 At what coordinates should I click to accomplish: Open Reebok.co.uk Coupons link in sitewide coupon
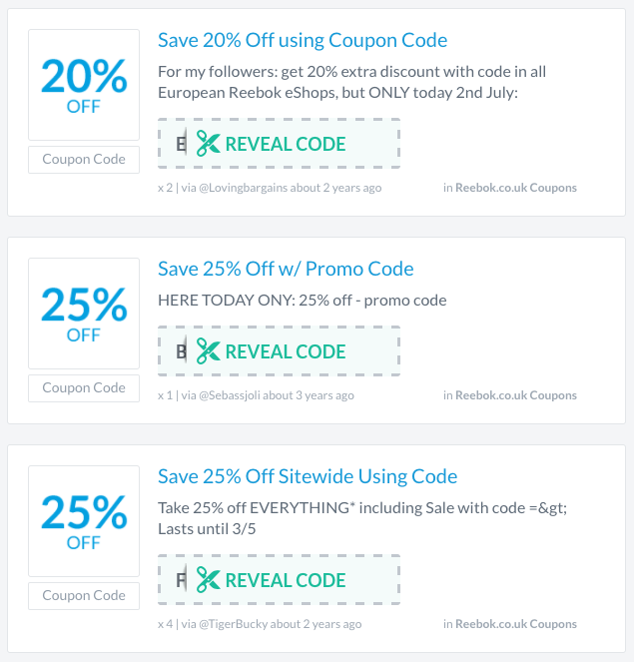pos(516,624)
